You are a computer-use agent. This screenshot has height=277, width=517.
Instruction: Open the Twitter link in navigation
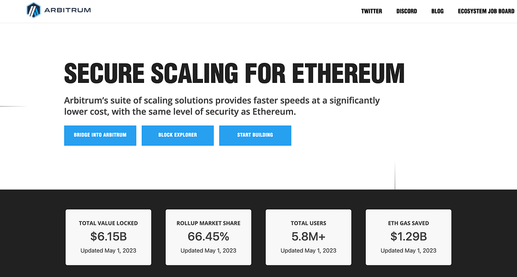coord(371,11)
